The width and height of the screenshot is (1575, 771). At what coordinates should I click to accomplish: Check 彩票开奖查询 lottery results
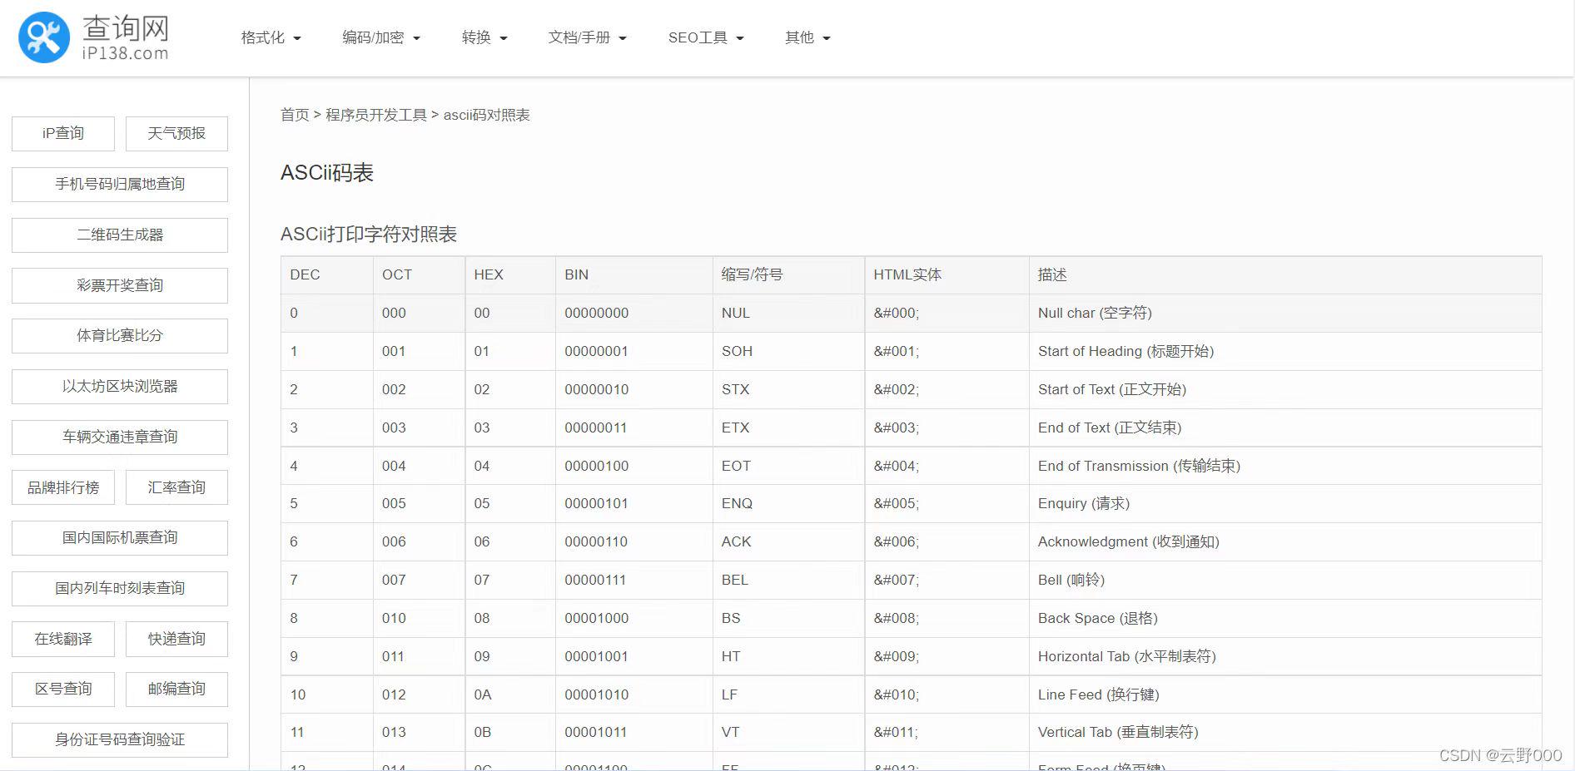point(119,285)
